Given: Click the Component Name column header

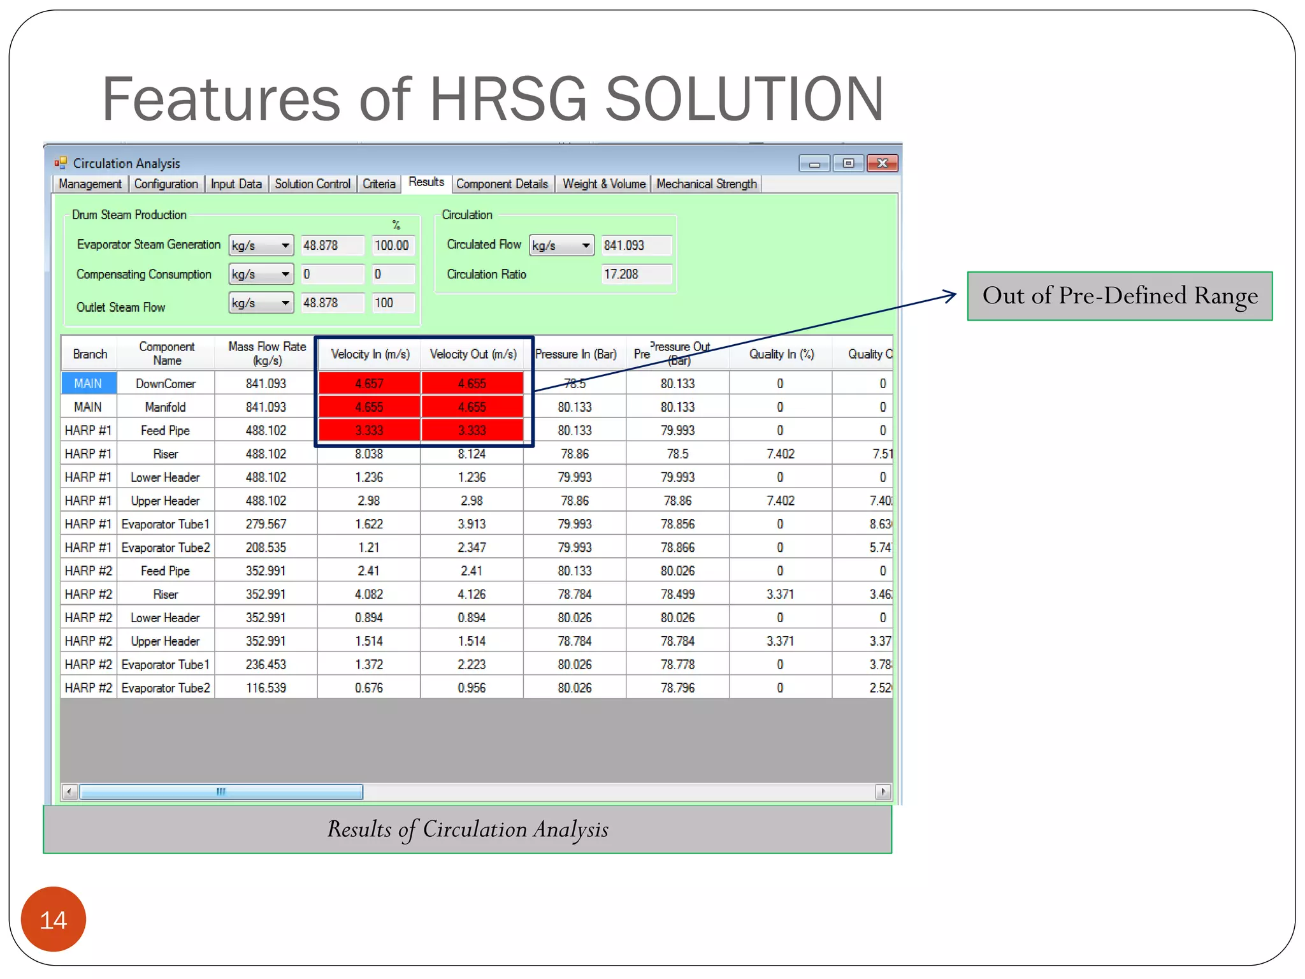Looking at the screenshot, I should tap(166, 354).
